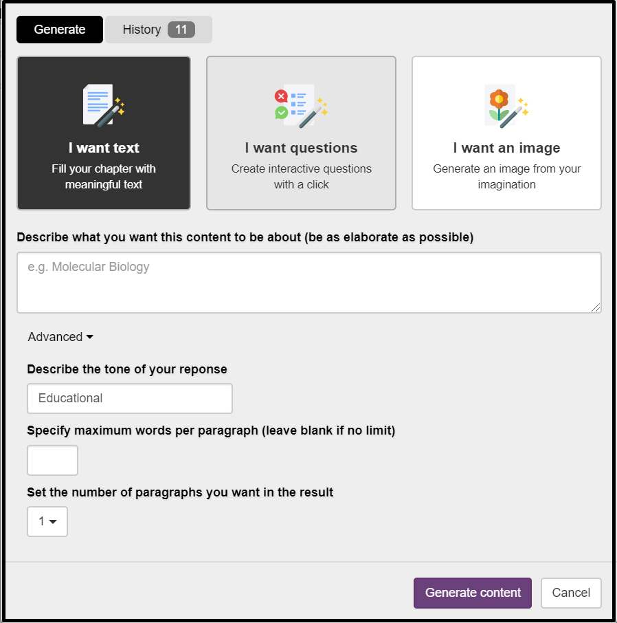The image size is (617, 623).
Task: Click the flower image generation icon
Action: [x=506, y=105]
